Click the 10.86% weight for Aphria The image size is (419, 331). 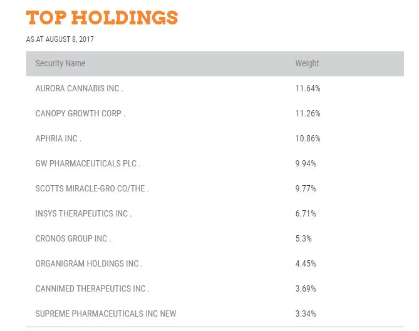click(x=308, y=139)
